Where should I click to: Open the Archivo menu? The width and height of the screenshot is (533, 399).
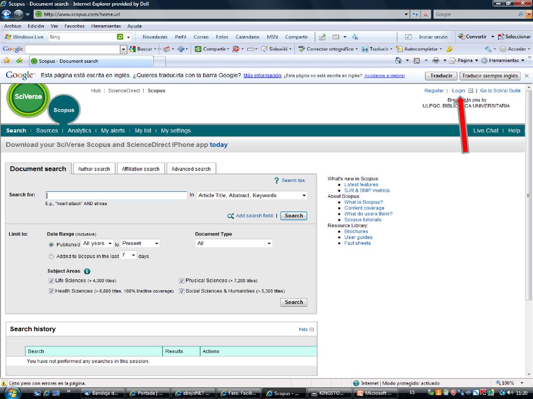[x=12, y=26]
